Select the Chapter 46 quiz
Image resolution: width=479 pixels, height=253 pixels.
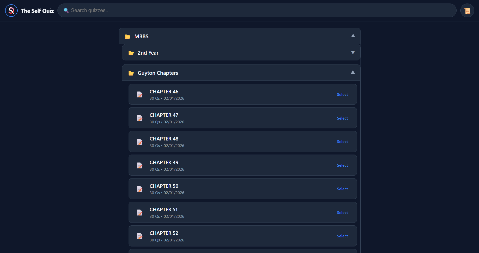342,94
